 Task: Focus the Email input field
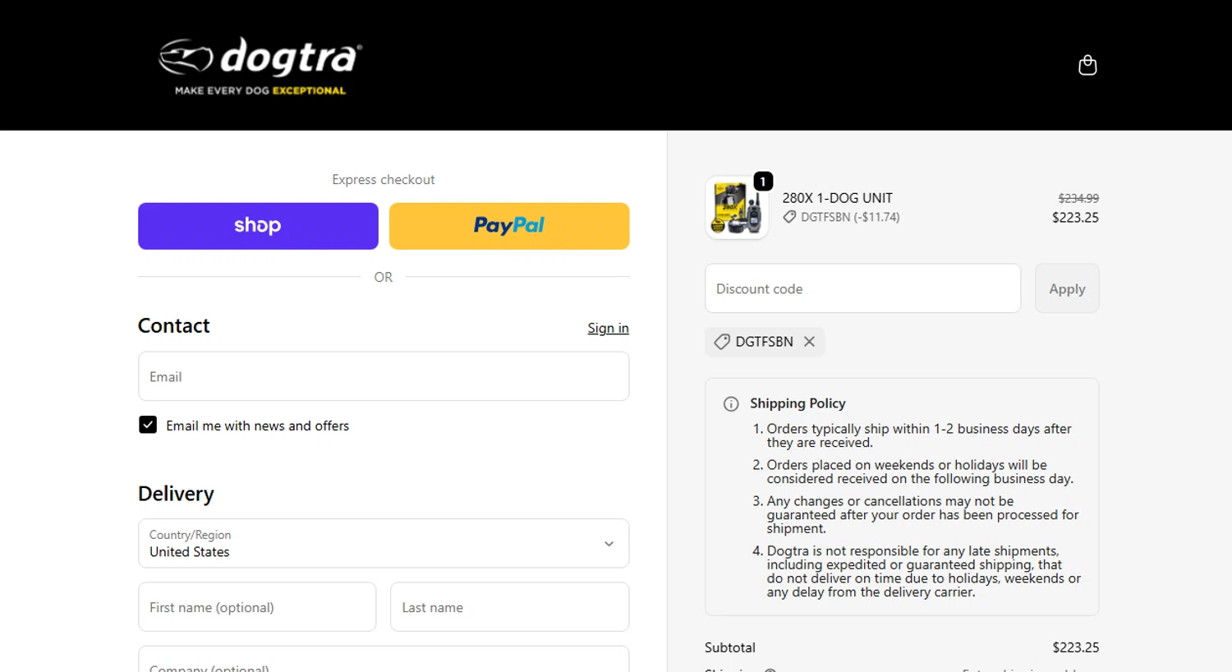pyautogui.click(x=384, y=376)
